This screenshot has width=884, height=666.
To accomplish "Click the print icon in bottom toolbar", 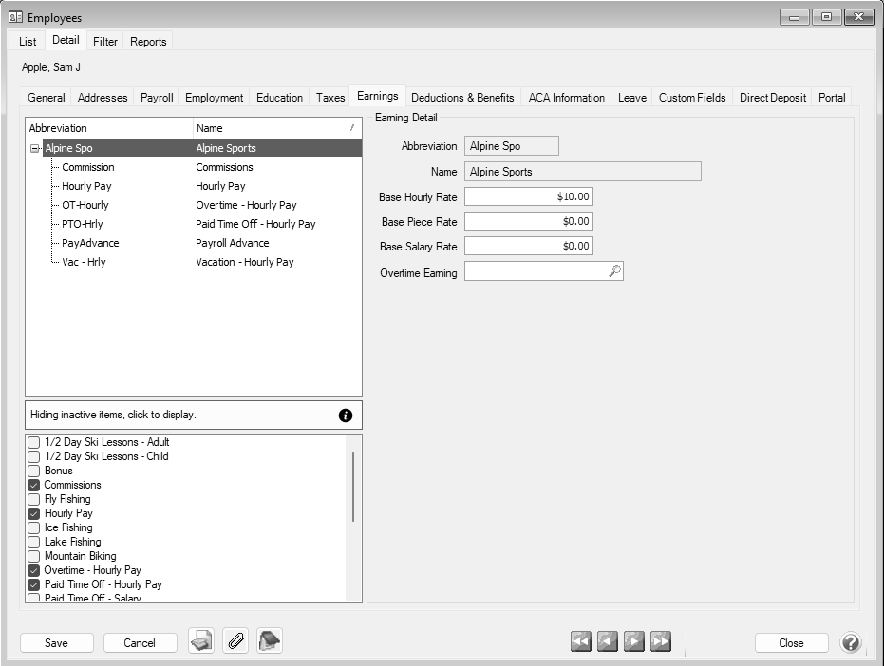I will [x=201, y=642].
